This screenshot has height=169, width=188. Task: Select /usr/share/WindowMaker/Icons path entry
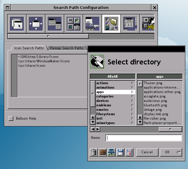44,61
